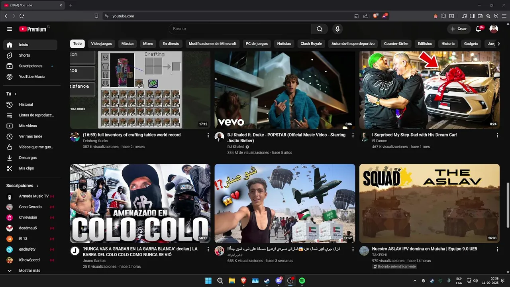
Task: Open options for crafting tables world record video
Action: tap(208, 136)
